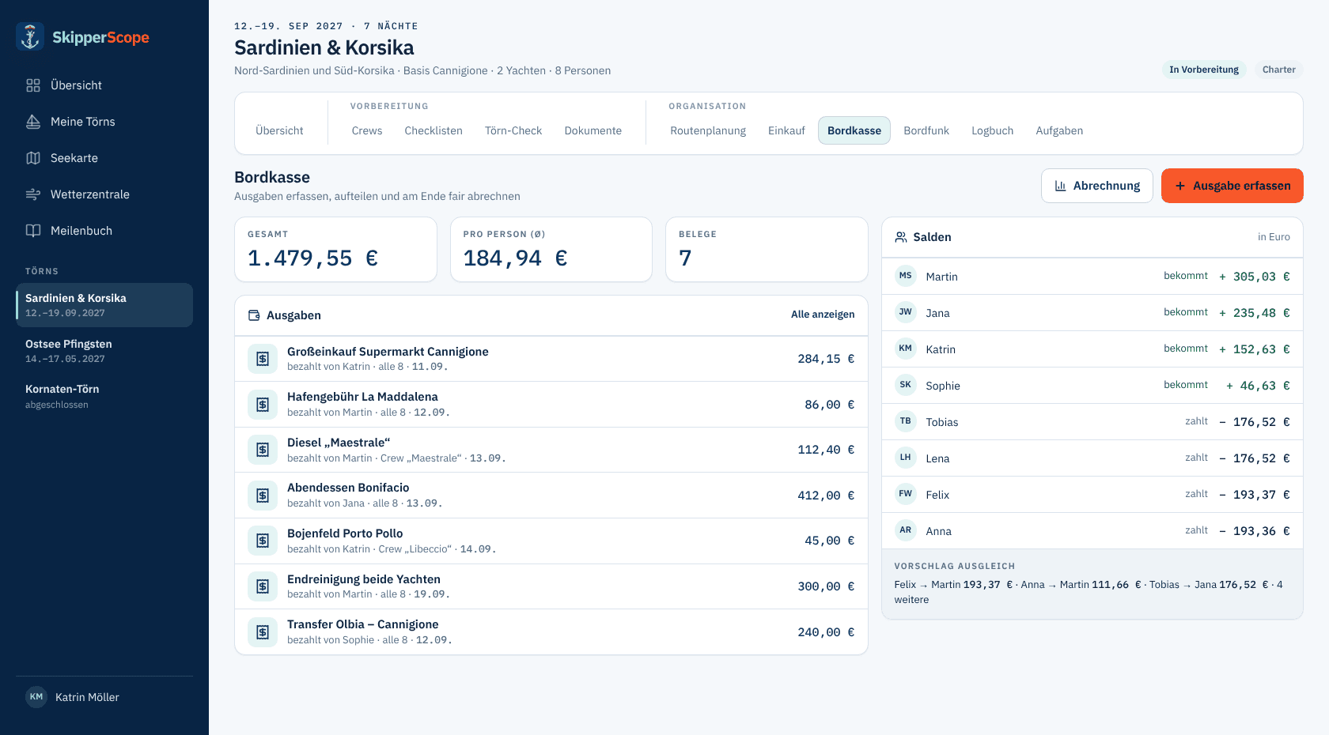Click Jana's balance + 235,48 €
The height and width of the screenshot is (735, 1329).
1255,313
